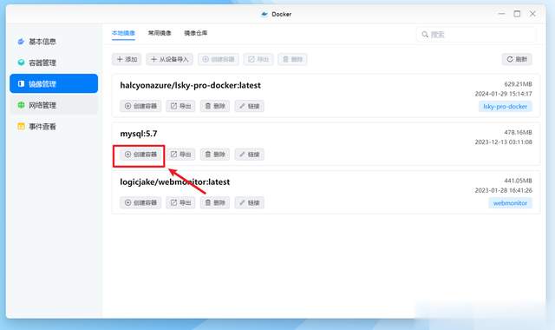
Task: Click the 2023-12-13 03:11:08 timestamp
Action: pyautogui.click(x=503, y=142)
